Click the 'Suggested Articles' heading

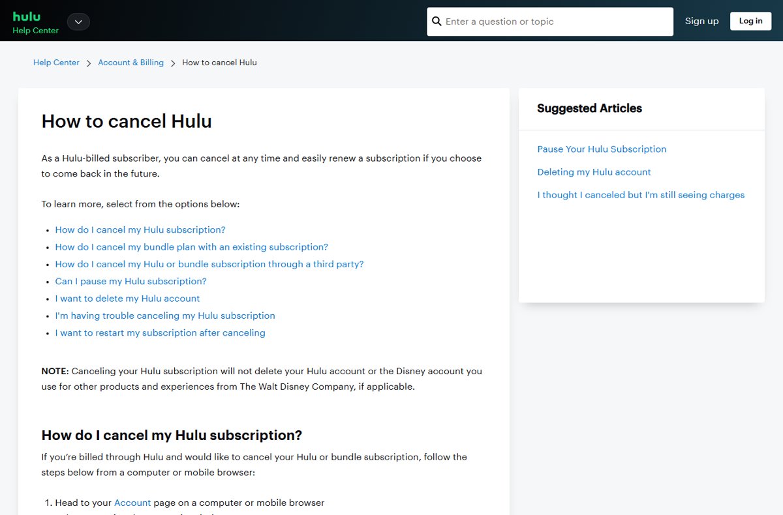(x=589, y=108)
